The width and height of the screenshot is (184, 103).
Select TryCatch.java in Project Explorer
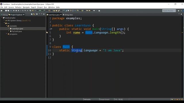17,31
